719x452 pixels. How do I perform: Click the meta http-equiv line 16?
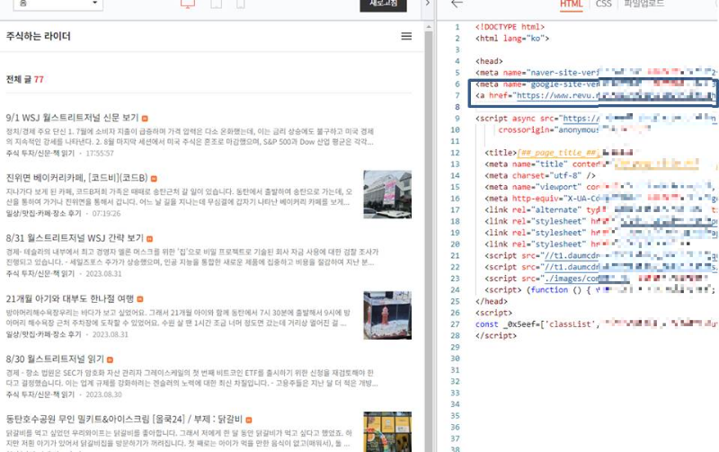tap(599, 199)
